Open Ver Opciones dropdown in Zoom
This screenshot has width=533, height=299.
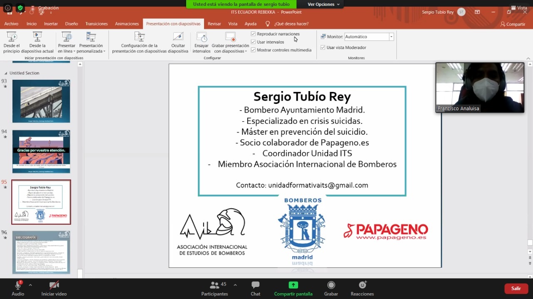(324, 4)
